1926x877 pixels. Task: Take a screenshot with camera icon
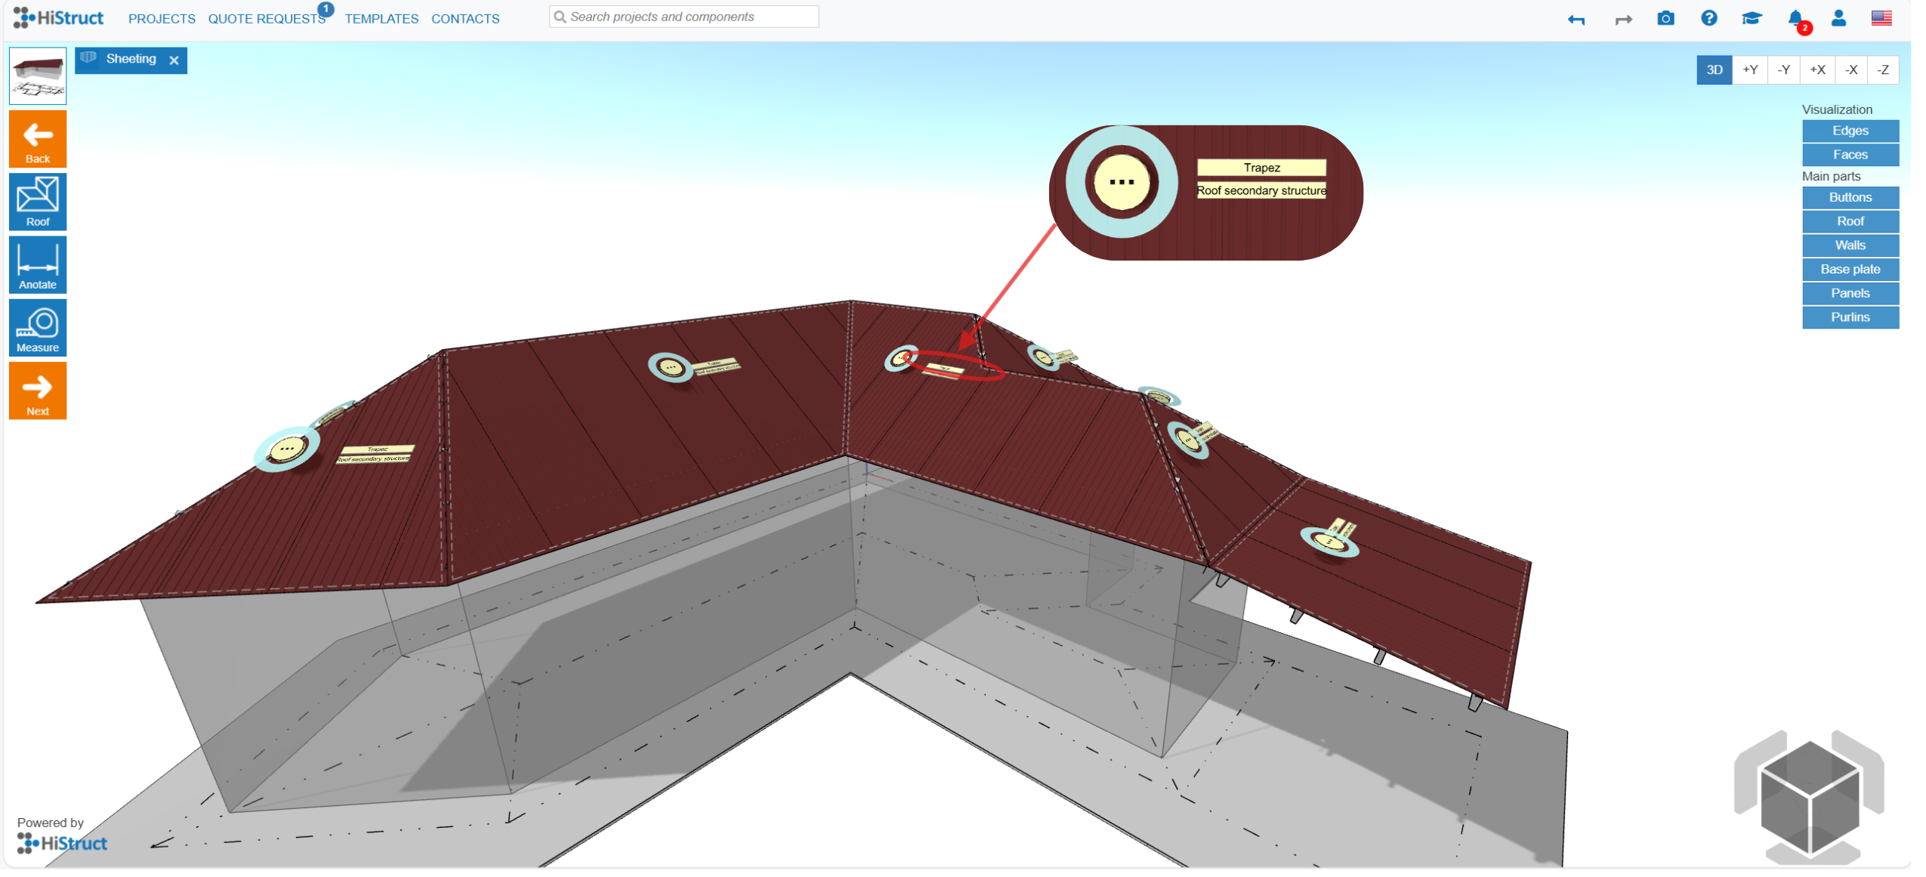point(1665,19)
